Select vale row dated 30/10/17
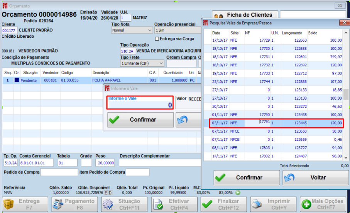 (x=274, y=106)
